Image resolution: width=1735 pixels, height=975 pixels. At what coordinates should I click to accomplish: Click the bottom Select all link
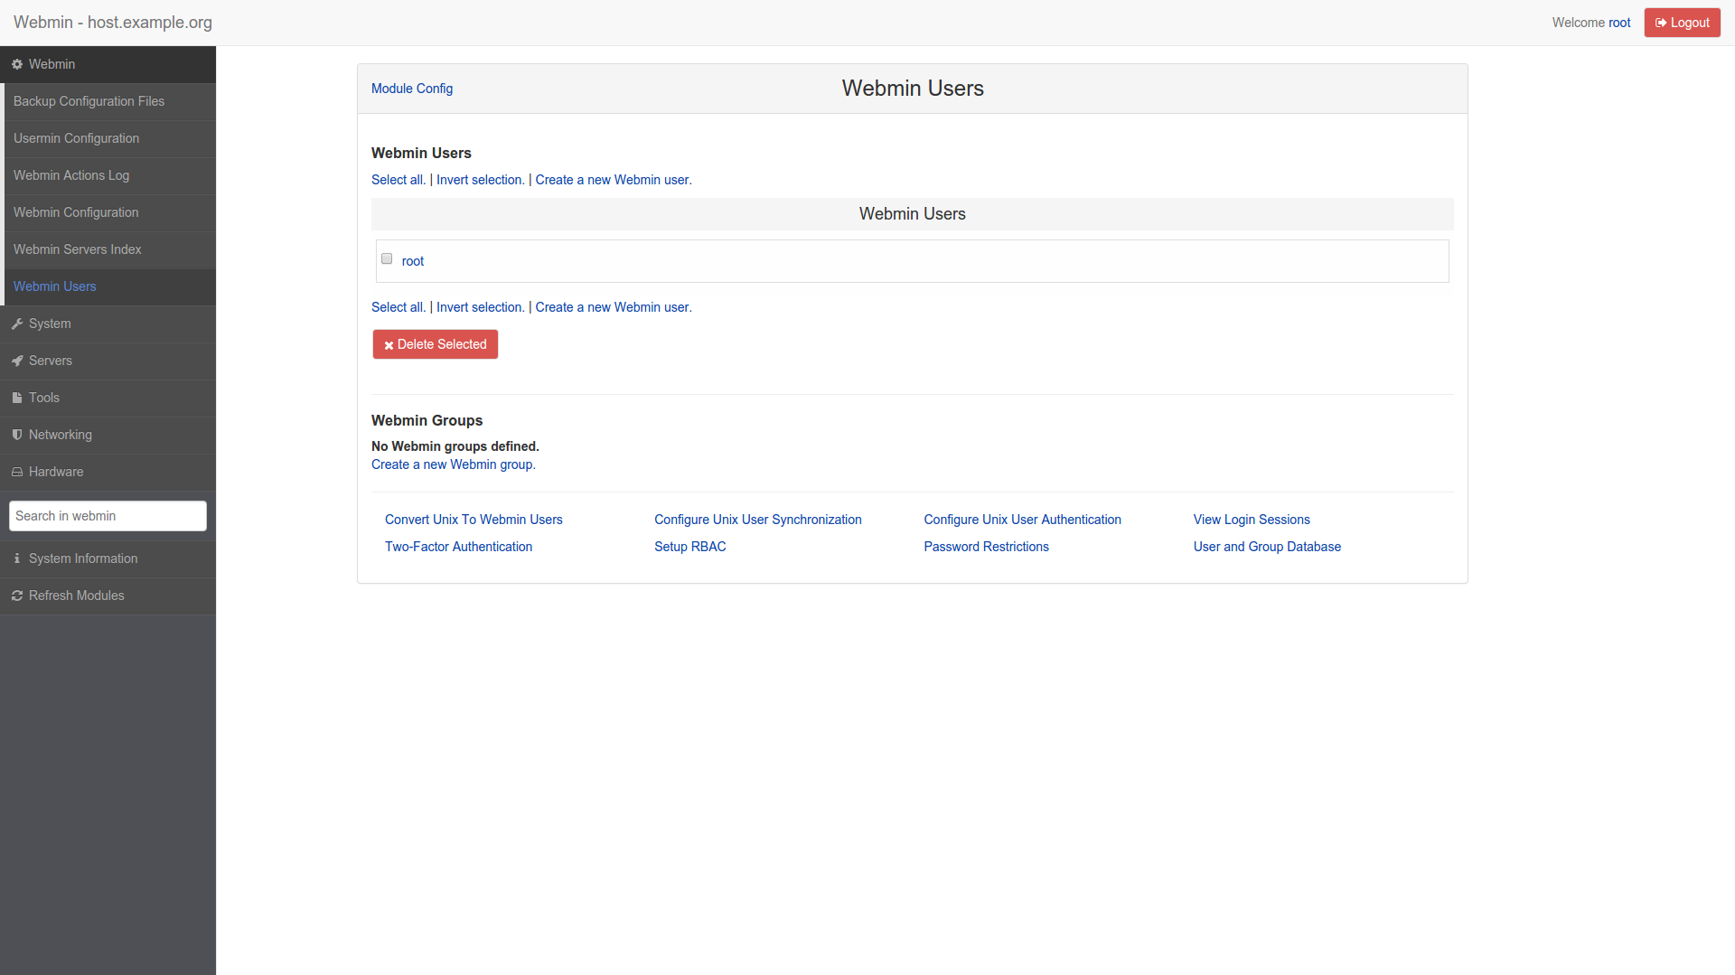click(x=399, y=307)
